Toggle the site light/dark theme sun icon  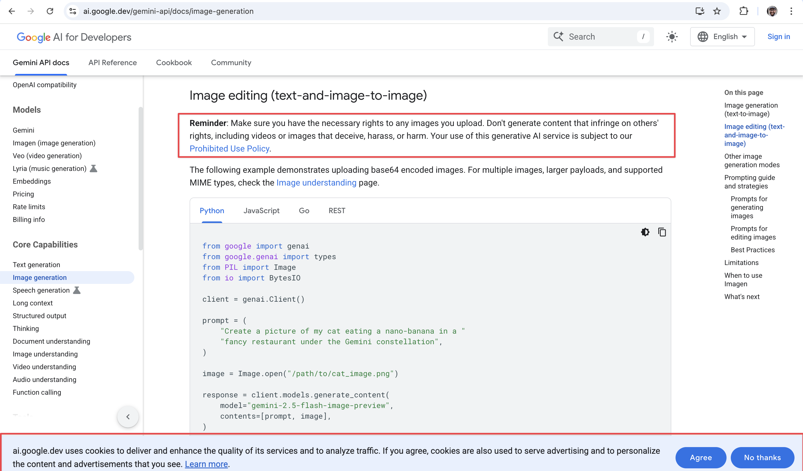672,37
